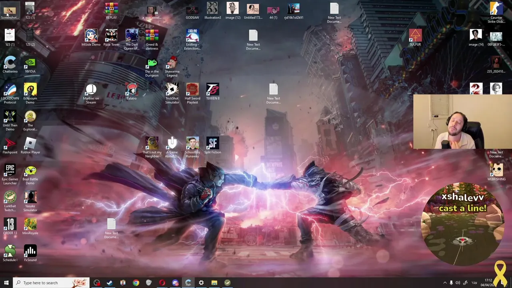This screenshot has width=512, height=288.
Task: Select the That's not my Neighbor icon
Action: (152, 148)
